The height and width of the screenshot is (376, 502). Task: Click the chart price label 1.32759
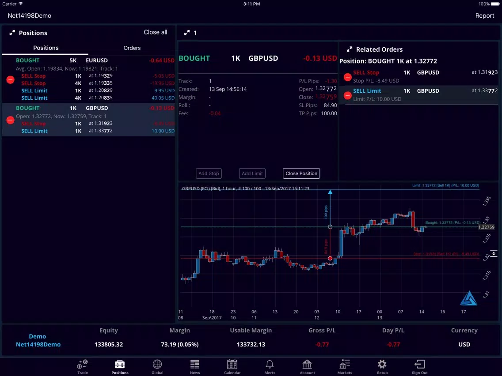(x=486, y=227)
